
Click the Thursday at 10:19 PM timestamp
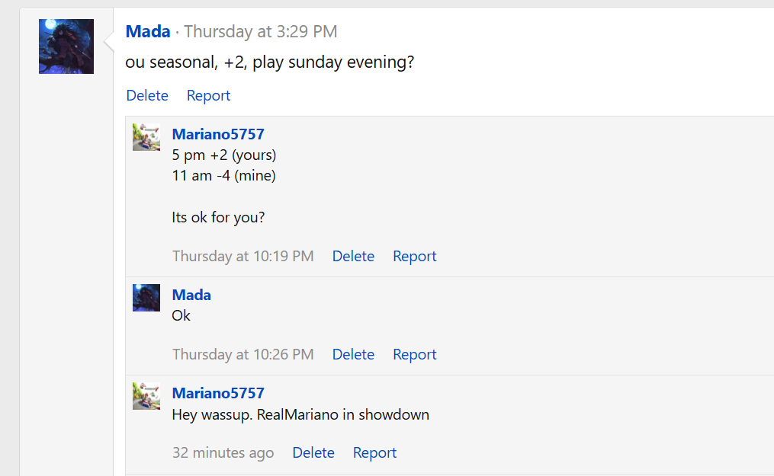pos(242,256)
